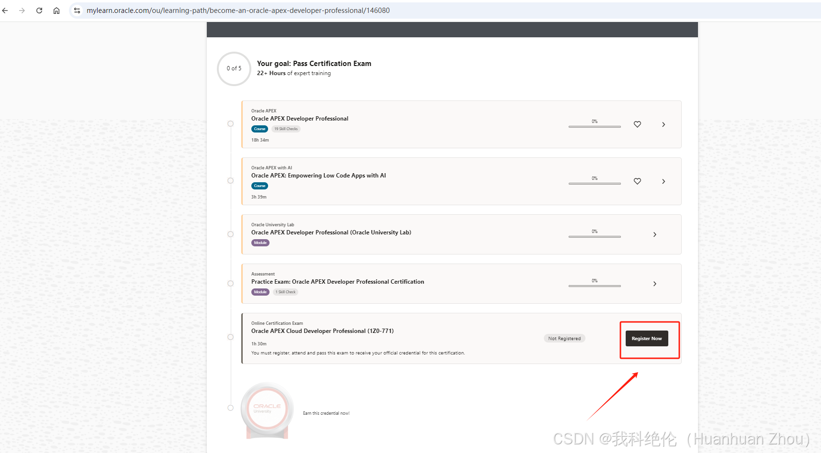Favorite the Oracle APEX Developer Professional course
Screen dimensions: 821x453
click(637, 124)
